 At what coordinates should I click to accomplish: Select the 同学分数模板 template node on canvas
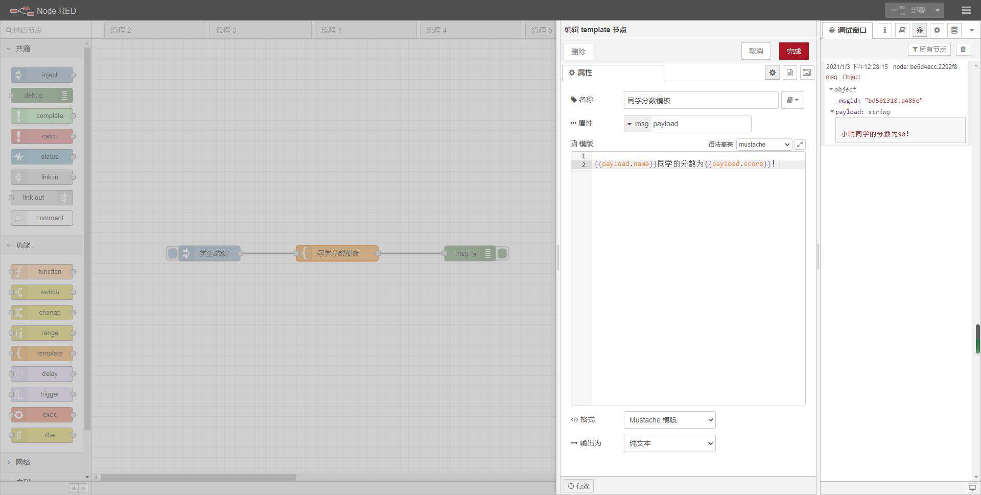(337, 253)
